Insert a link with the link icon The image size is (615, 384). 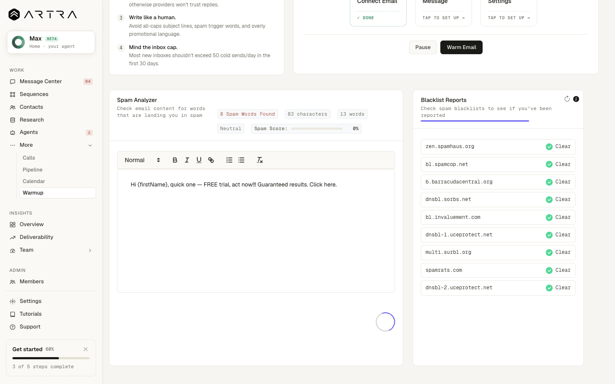click(x=211, y=160)
